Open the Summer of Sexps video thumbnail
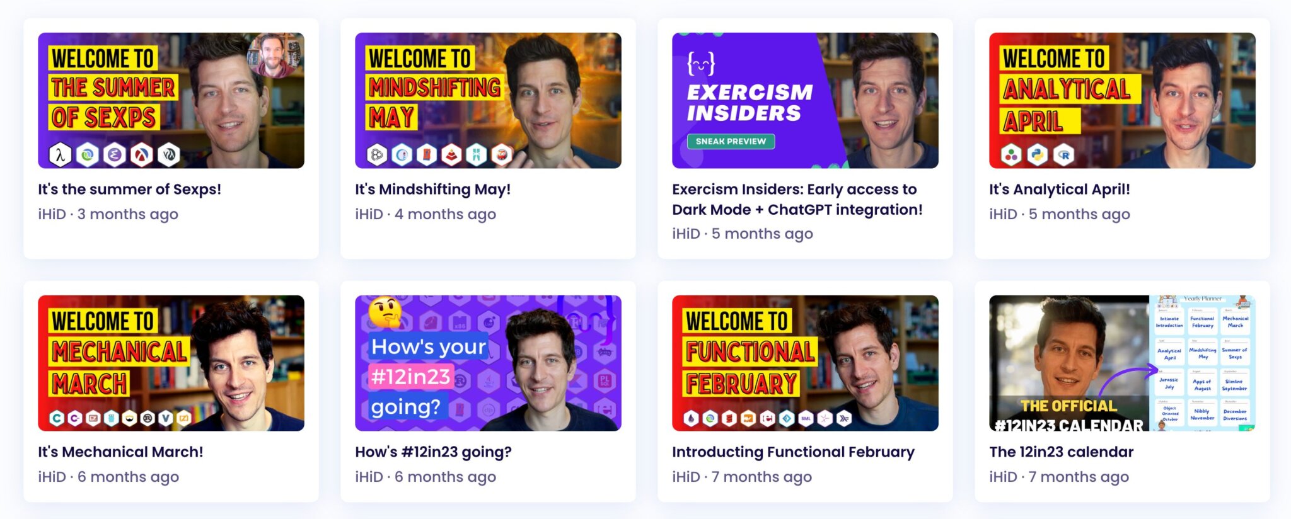The image size is (1291, 519). pyautogui.click(x=171, y=101)
